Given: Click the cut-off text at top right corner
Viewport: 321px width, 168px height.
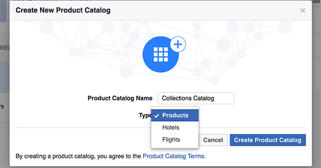Looking at the screenshot, I should [x=316, y=1].
